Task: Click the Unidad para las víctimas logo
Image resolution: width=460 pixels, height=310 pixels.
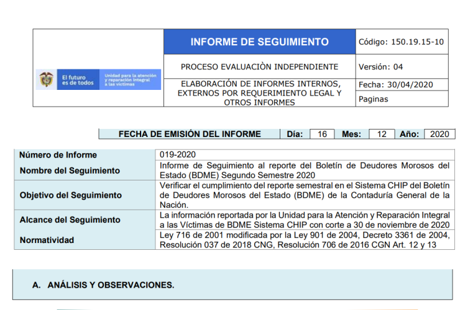Action: pos(131,79)
